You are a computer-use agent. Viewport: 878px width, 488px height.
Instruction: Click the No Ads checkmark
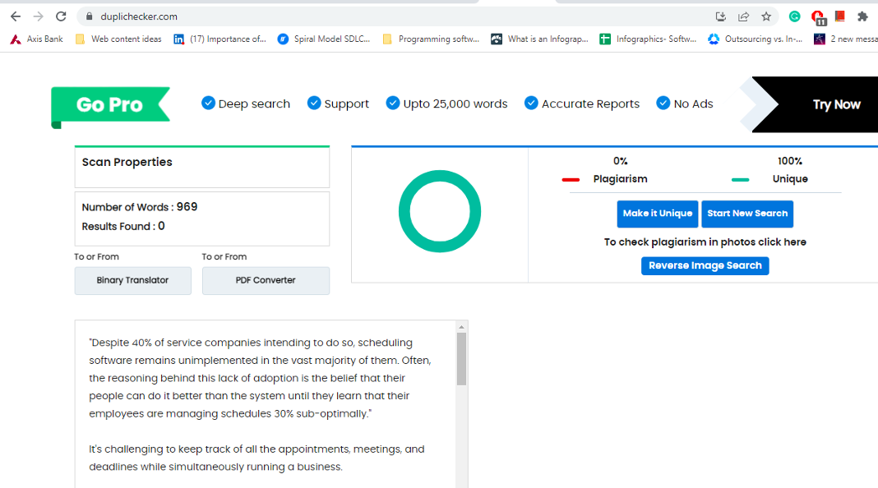point(663,104)
